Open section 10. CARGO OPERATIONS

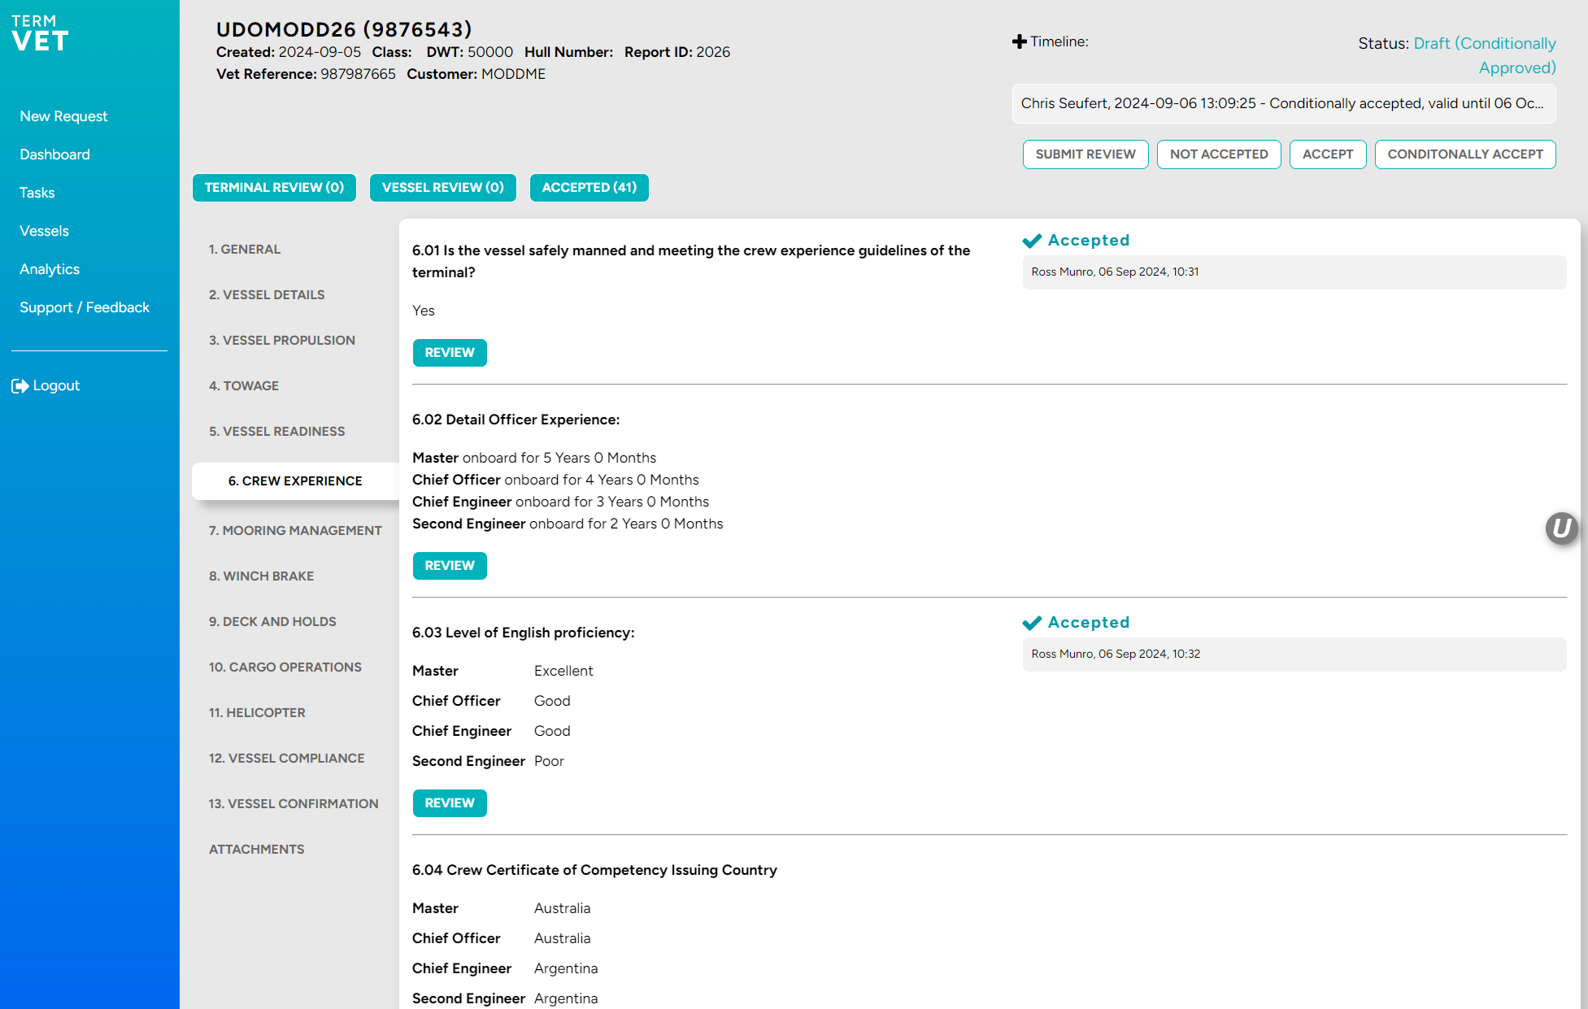[x=285, y=668]
